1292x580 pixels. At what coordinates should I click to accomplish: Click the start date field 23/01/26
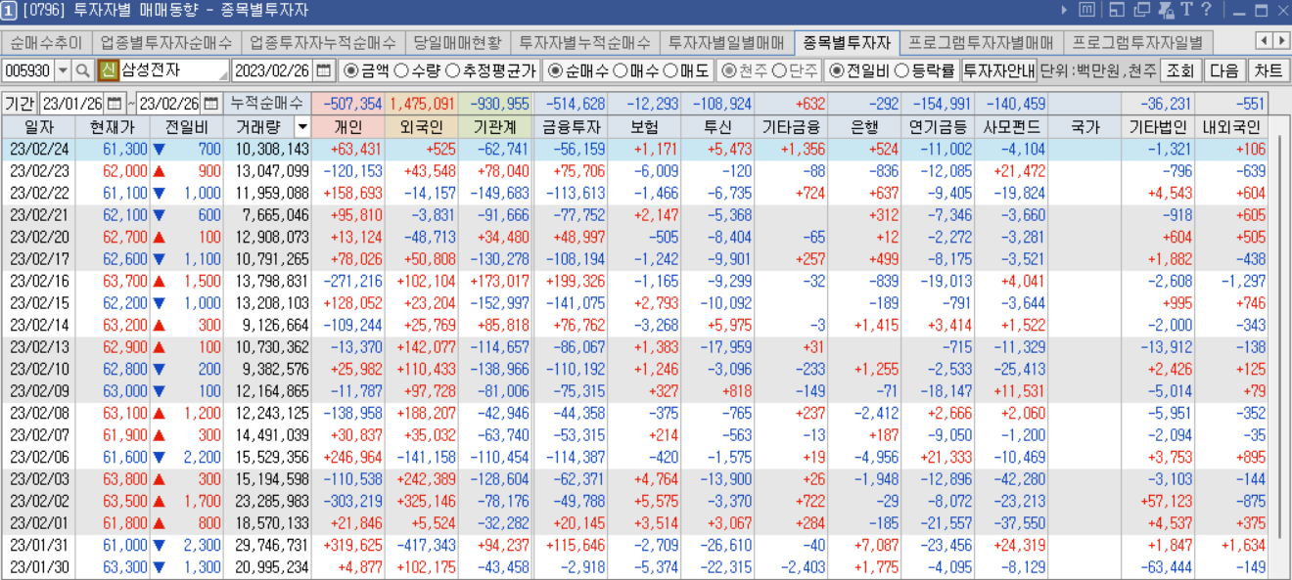[72, 103]
